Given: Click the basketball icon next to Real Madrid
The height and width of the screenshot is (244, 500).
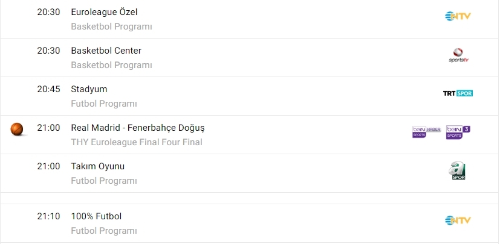Looking at the screenshot, I should coord(17,129).
